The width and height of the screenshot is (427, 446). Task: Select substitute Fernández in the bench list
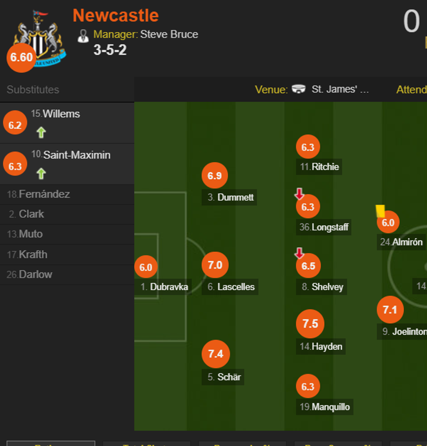click(44, 194)
